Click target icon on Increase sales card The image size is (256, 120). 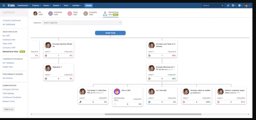[x=184, y=102]
